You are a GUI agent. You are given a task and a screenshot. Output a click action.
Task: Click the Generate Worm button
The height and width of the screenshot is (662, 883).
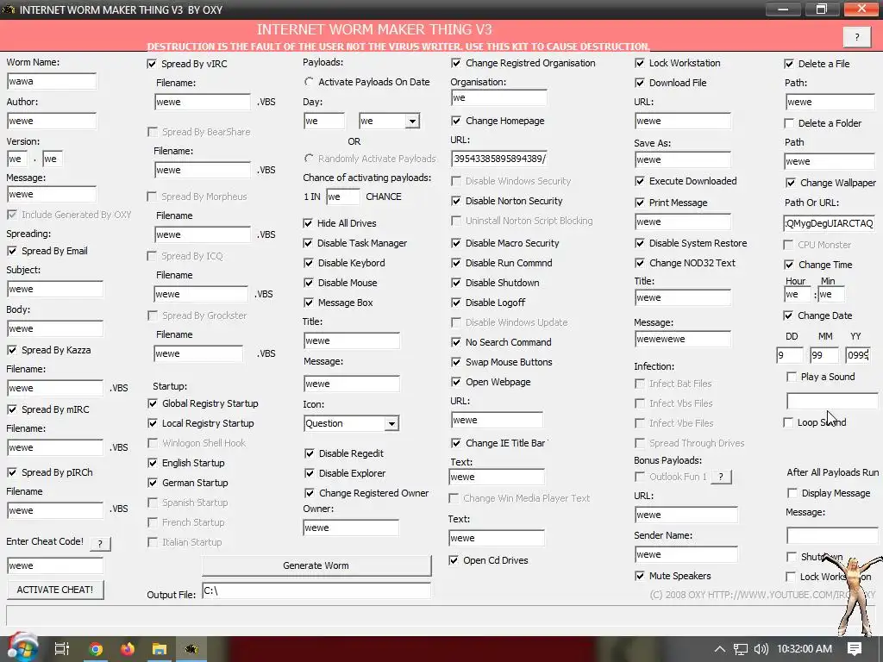(316, 565)
